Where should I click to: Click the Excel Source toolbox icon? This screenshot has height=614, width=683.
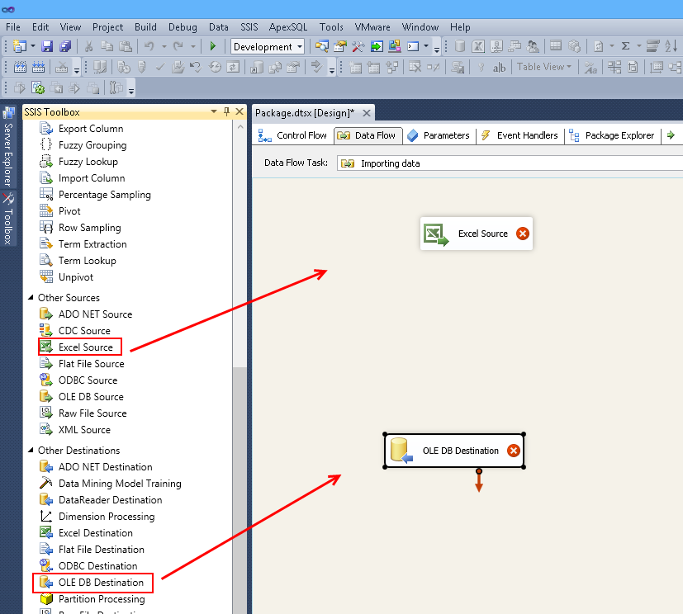46,347
